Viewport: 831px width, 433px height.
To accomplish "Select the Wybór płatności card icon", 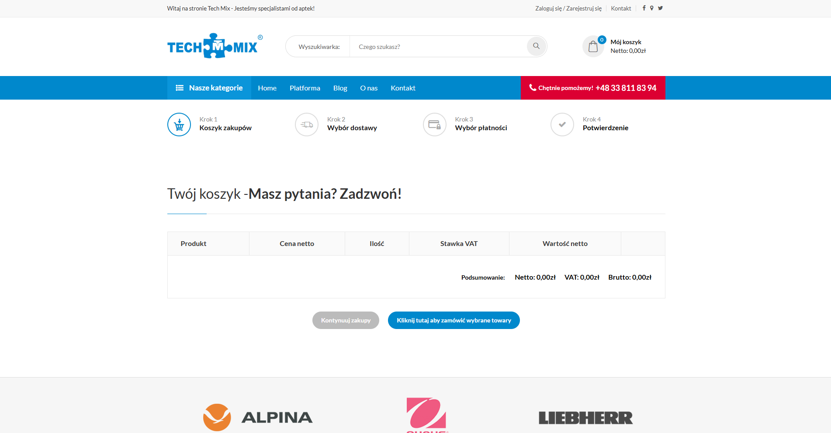I will click(435, 125).
